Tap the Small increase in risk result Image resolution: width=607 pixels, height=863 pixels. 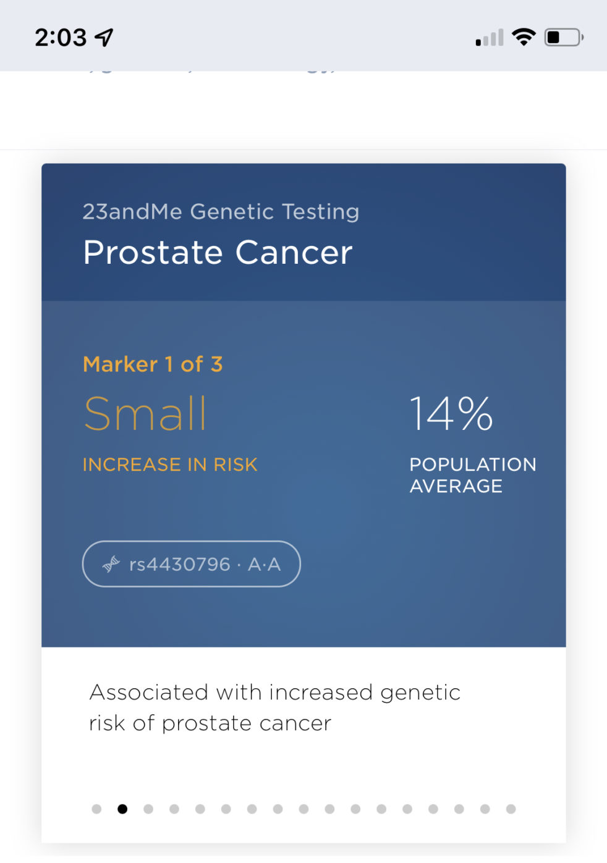(x=146, y=414)
